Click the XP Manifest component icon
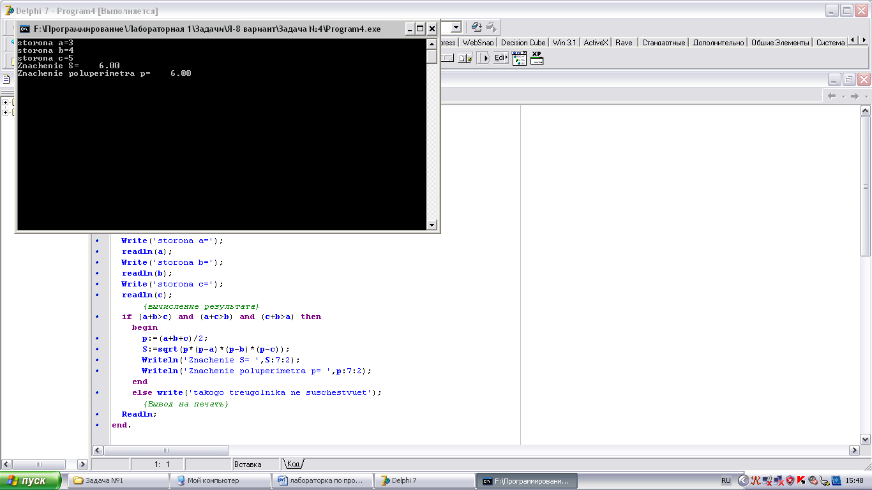872x490 pixels. [x=537, y=58]
